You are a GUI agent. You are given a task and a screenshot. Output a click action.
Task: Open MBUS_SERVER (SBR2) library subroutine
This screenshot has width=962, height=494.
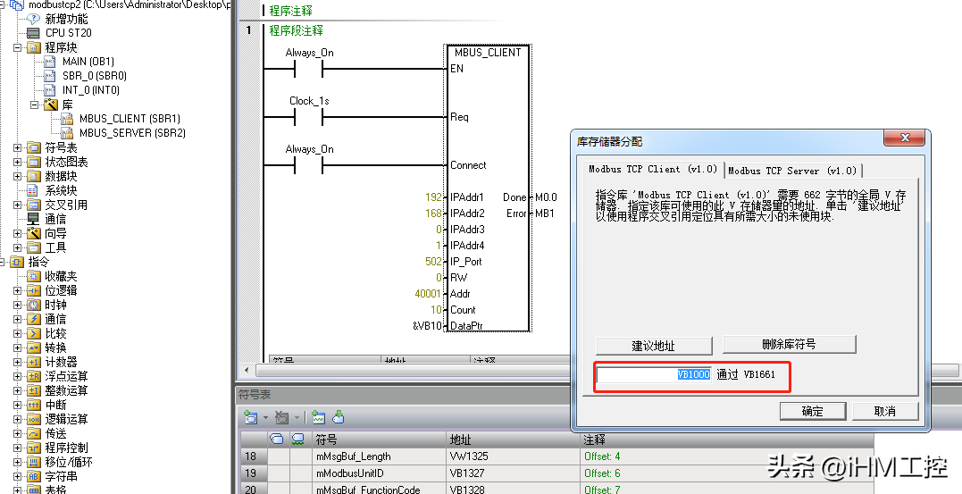[132, 133]
